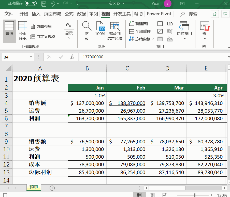Toggle the AutoSave switch
The height and width of the screenshot is (197, 230).
coord(31,3)
